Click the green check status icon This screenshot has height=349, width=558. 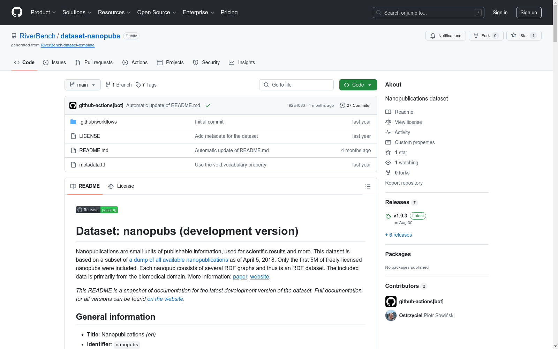208,105
